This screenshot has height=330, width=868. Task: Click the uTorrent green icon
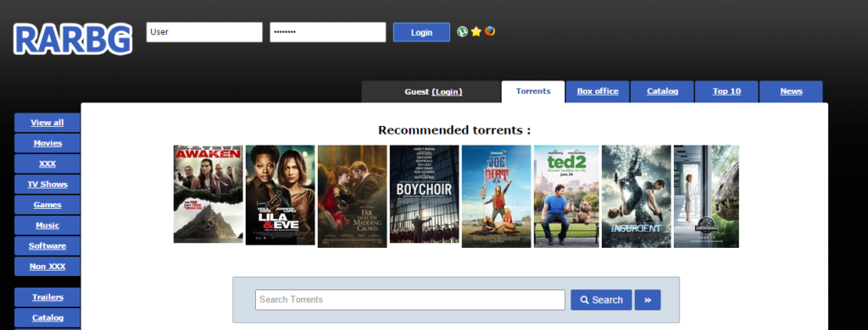point(462,31)
